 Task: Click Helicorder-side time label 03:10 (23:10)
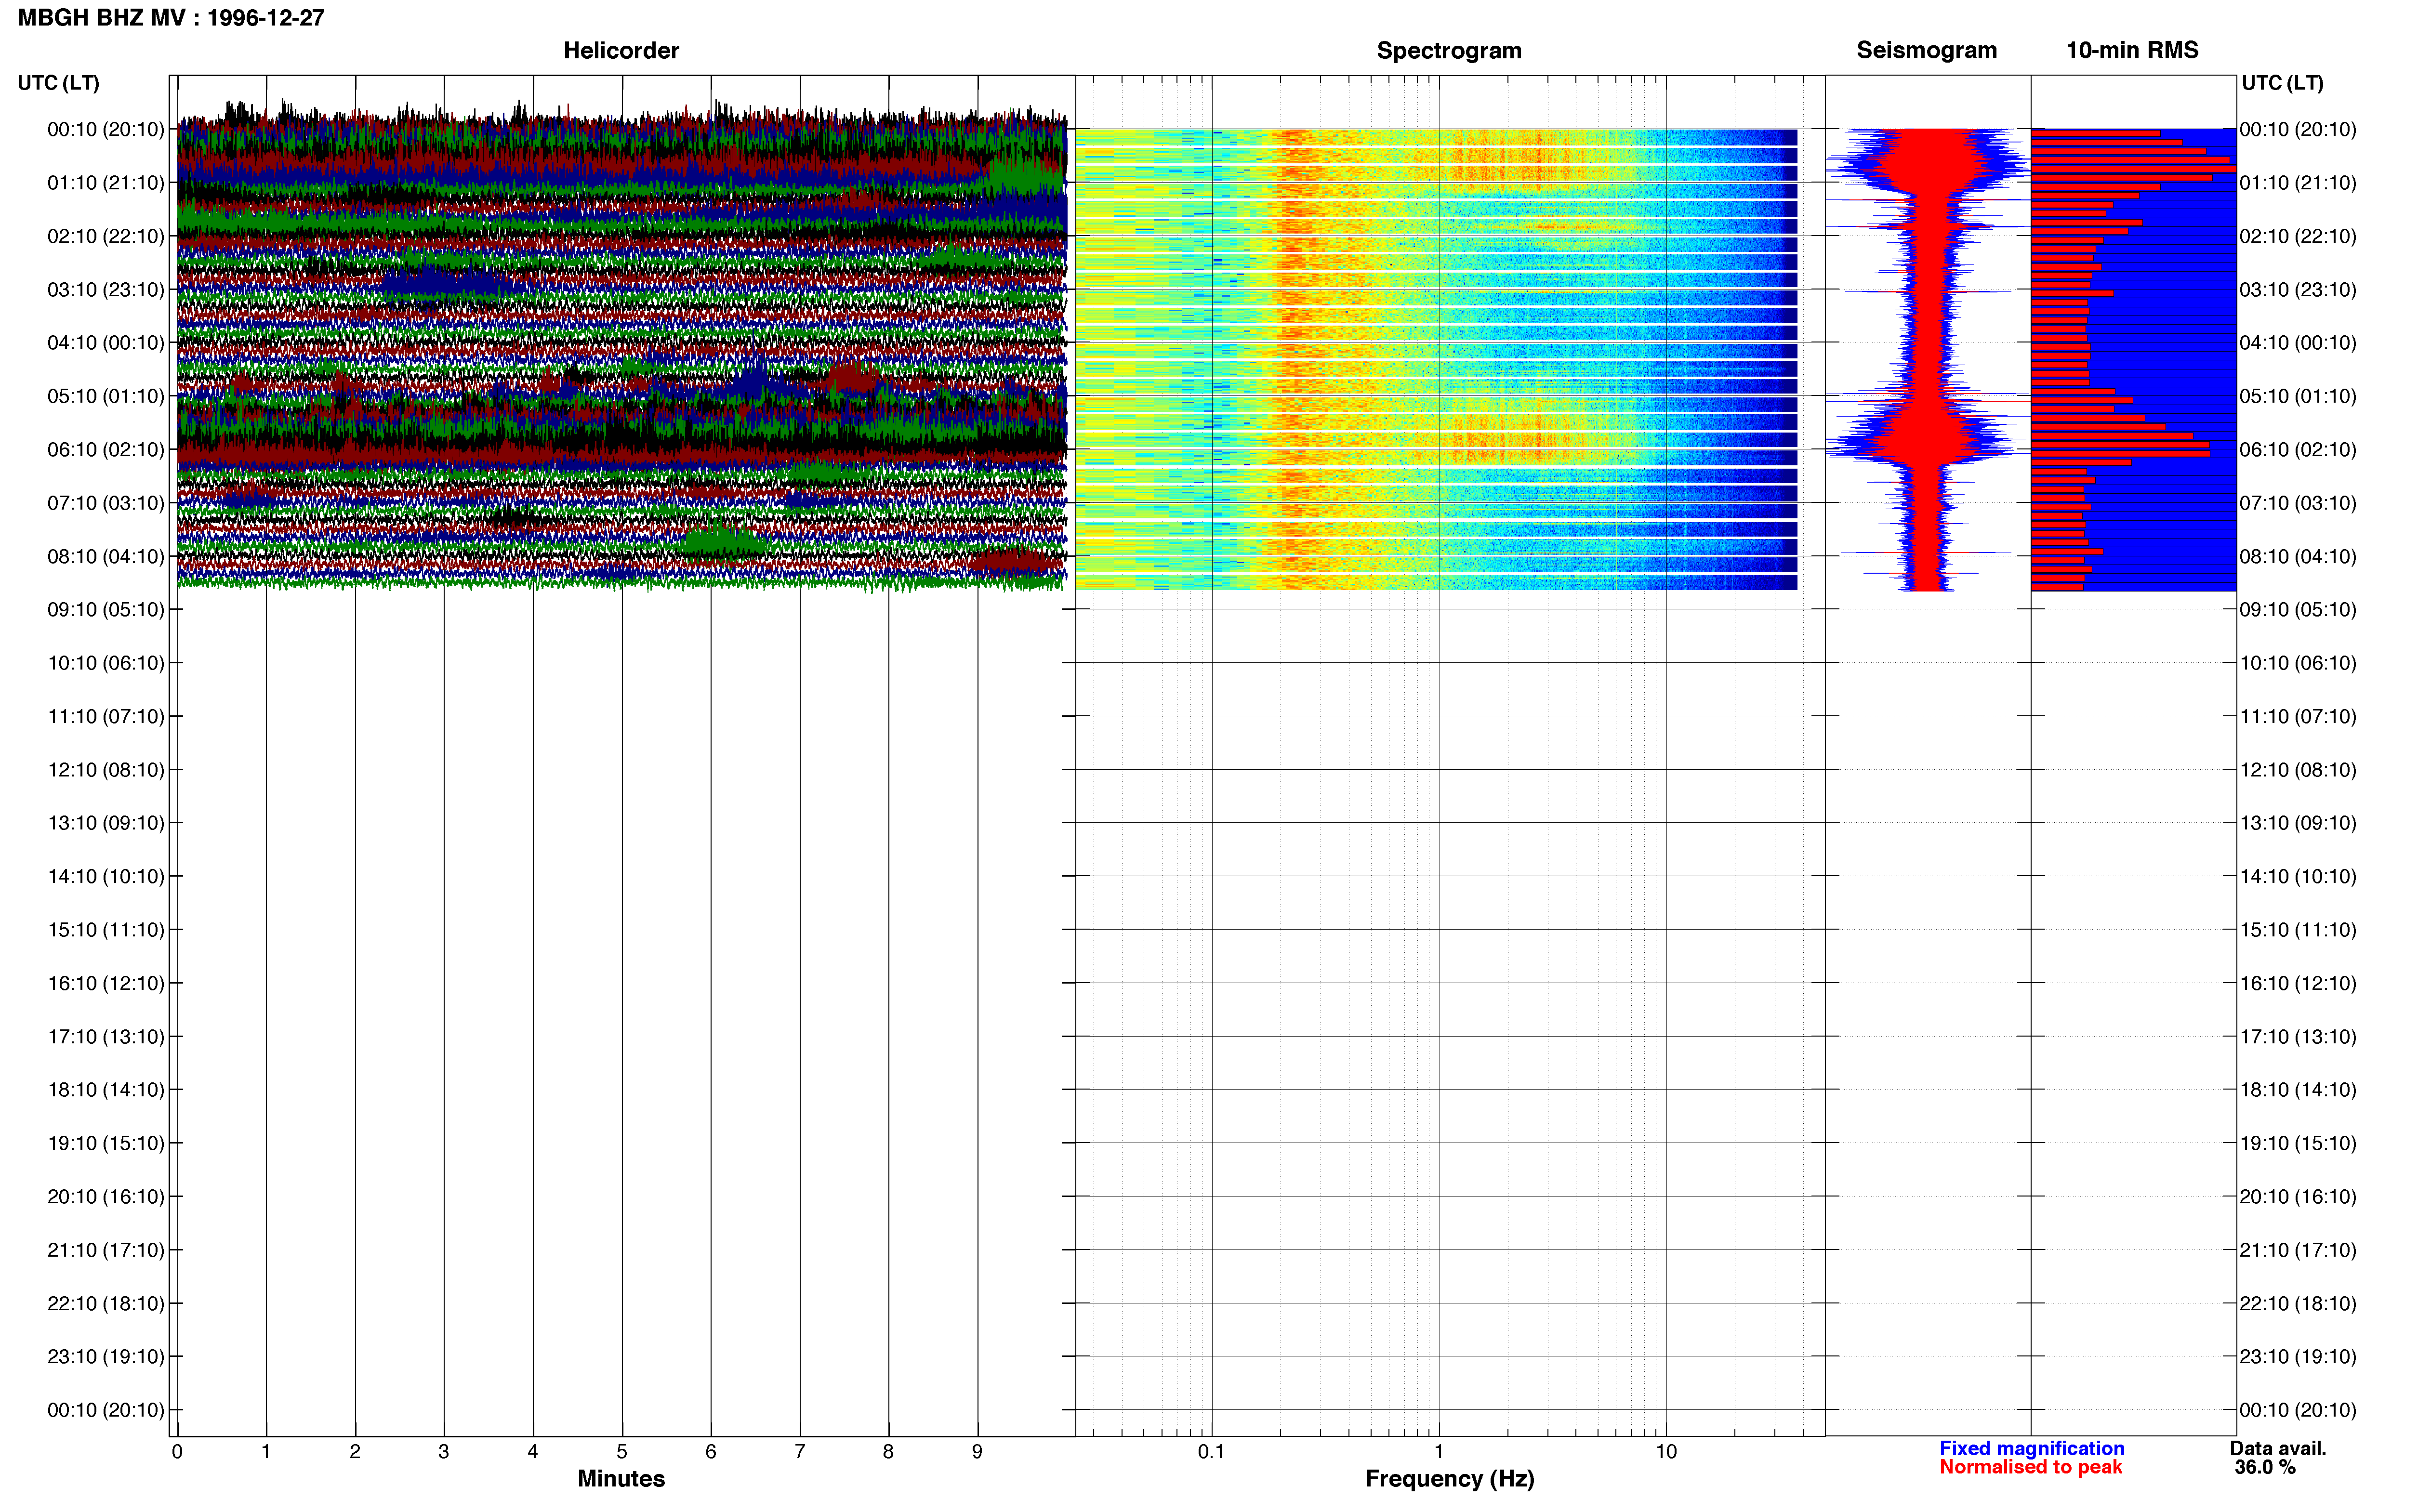pos(106,290)
